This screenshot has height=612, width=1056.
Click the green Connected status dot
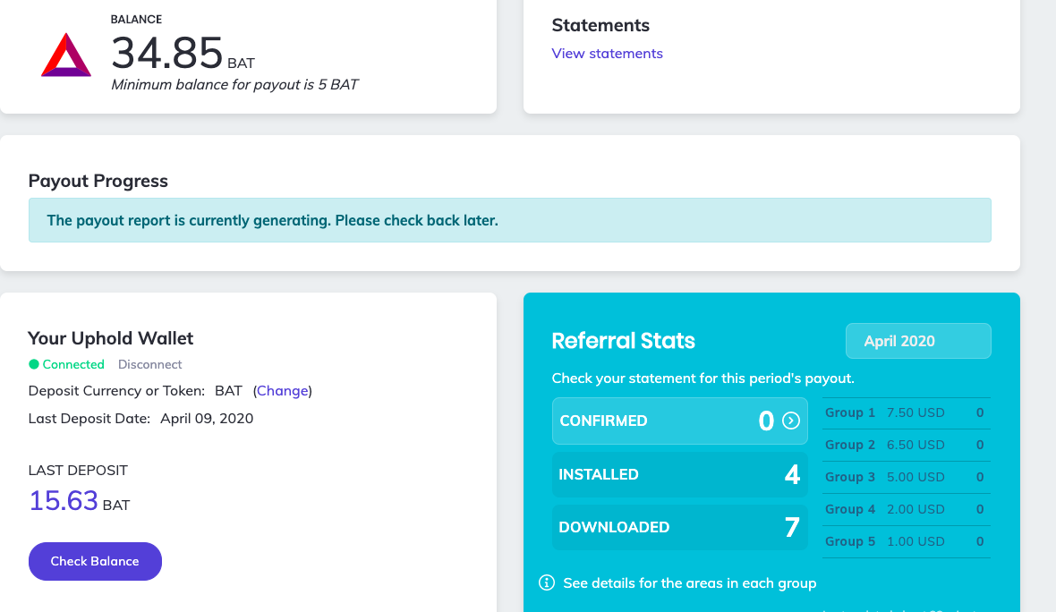[x=34, y=364]
